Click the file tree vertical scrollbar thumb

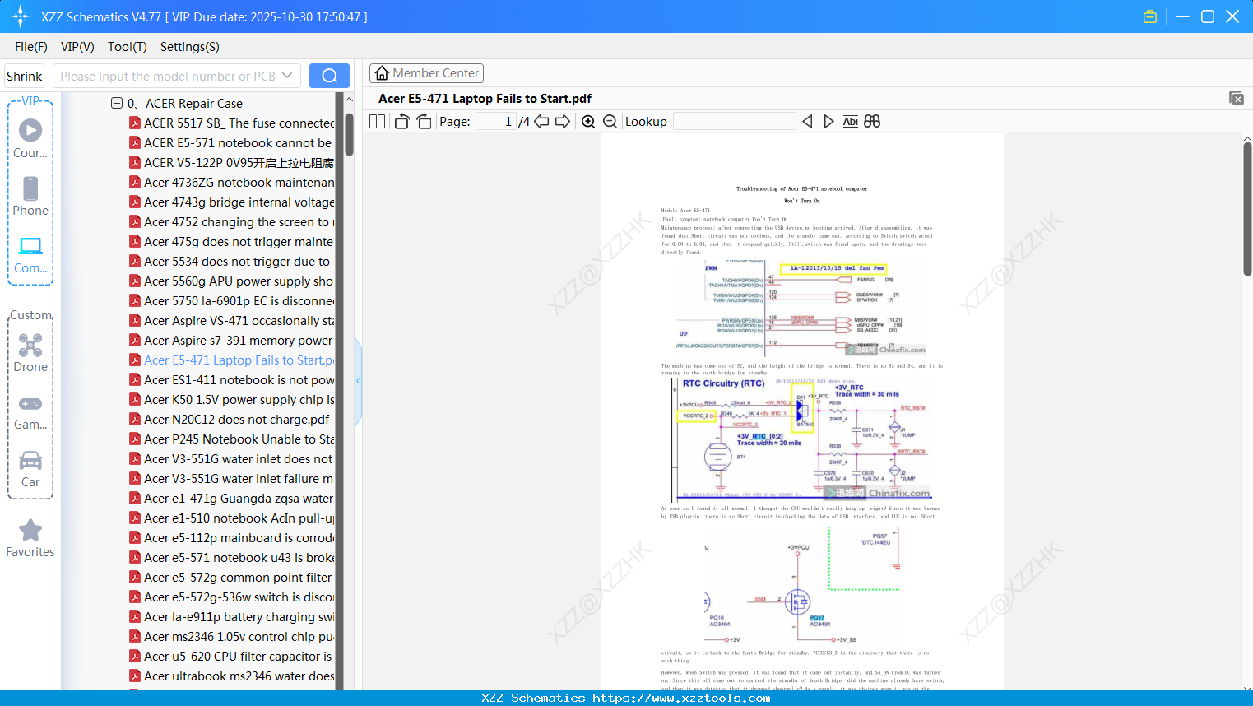point(349,134)
